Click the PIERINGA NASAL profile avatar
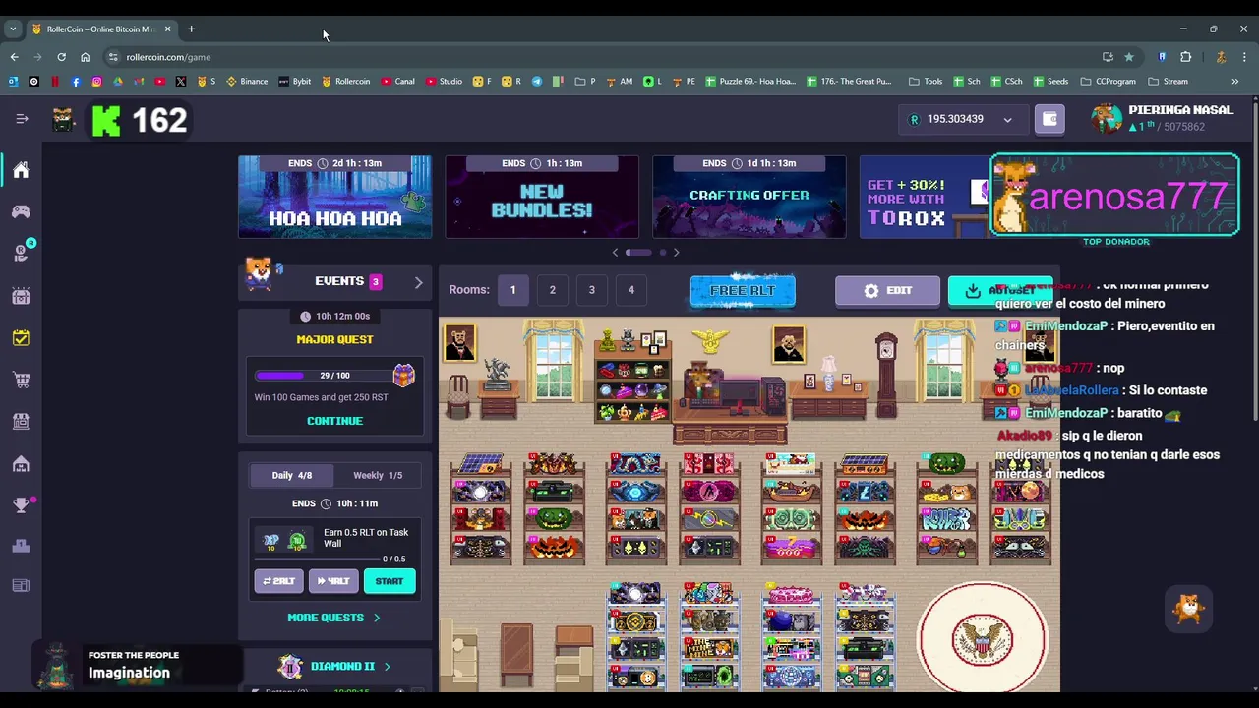Image resolution: width=1259 pixels, height=708 pixels. [1107, 119]
